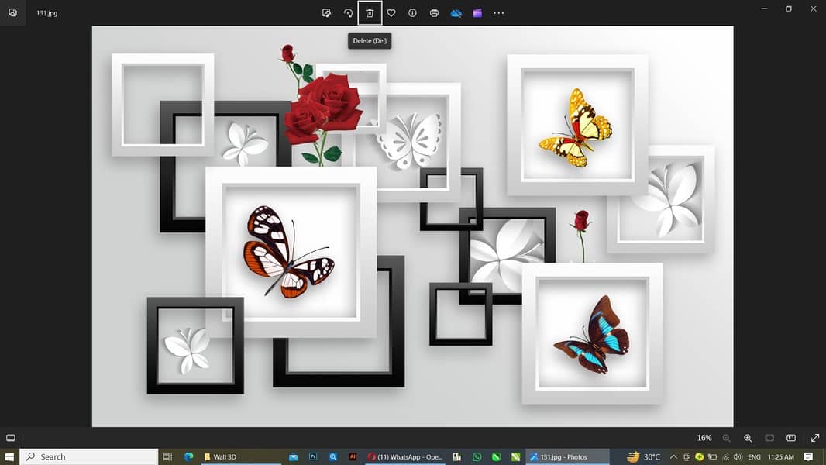The width and height of the screenshot is (826, 465).
Task: Minimize the Photos window
Action: (x=764, y=9)
